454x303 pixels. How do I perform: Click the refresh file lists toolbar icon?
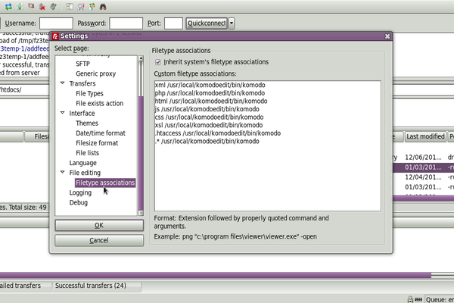pos(8,6)
